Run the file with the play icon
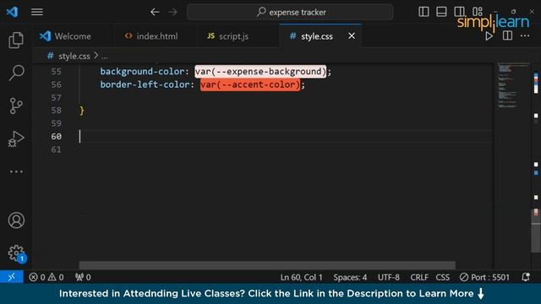541x304 pixels. tap(489, 35)
